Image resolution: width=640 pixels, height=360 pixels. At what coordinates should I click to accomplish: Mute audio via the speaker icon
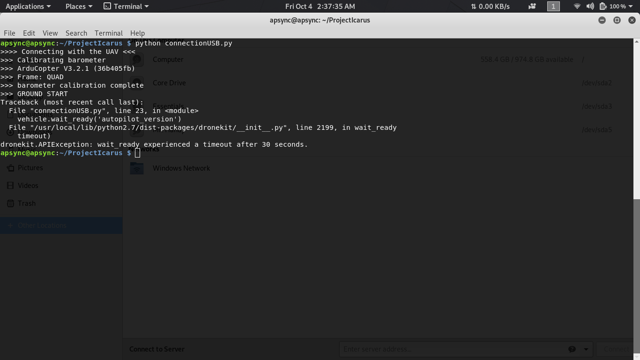pos(589,6)
